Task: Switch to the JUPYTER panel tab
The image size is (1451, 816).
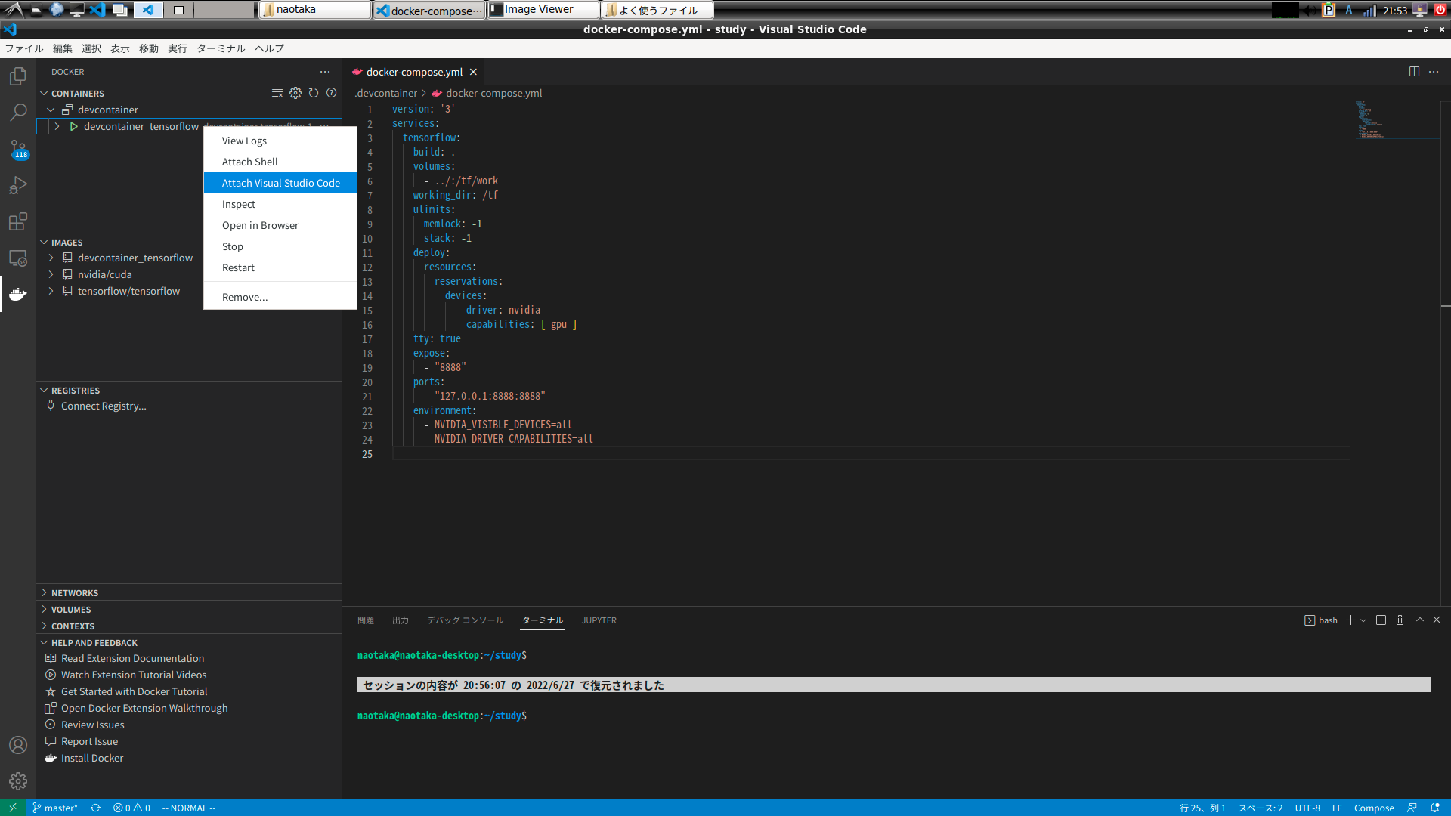Action: 599,620
